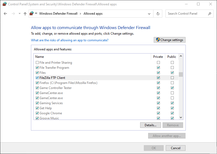Click the firewall icon in the address bar

pyautogui.click(x=31, y=13)
